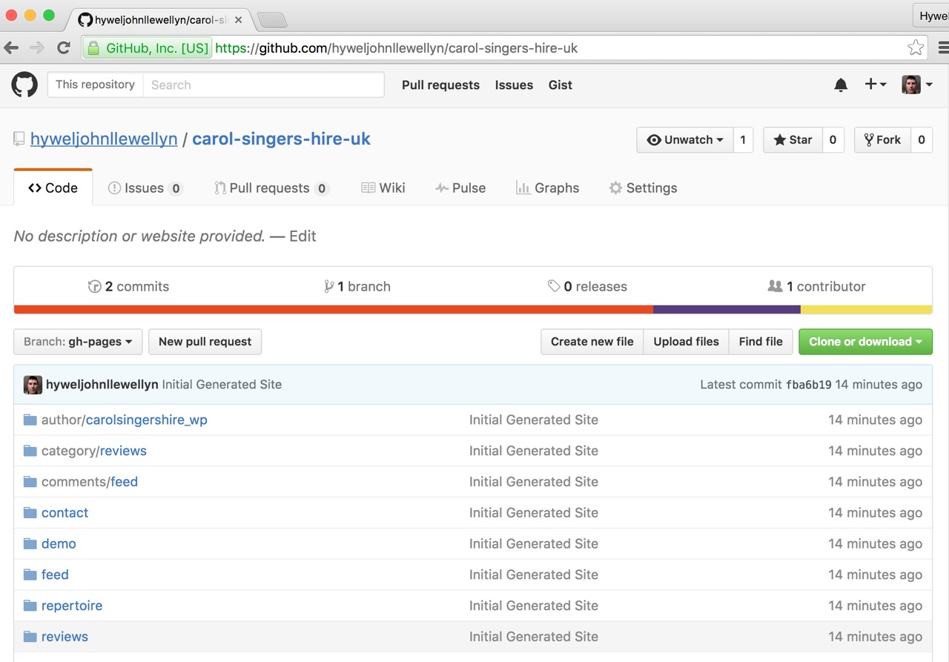Open the demo folder link

click(59, 543)
